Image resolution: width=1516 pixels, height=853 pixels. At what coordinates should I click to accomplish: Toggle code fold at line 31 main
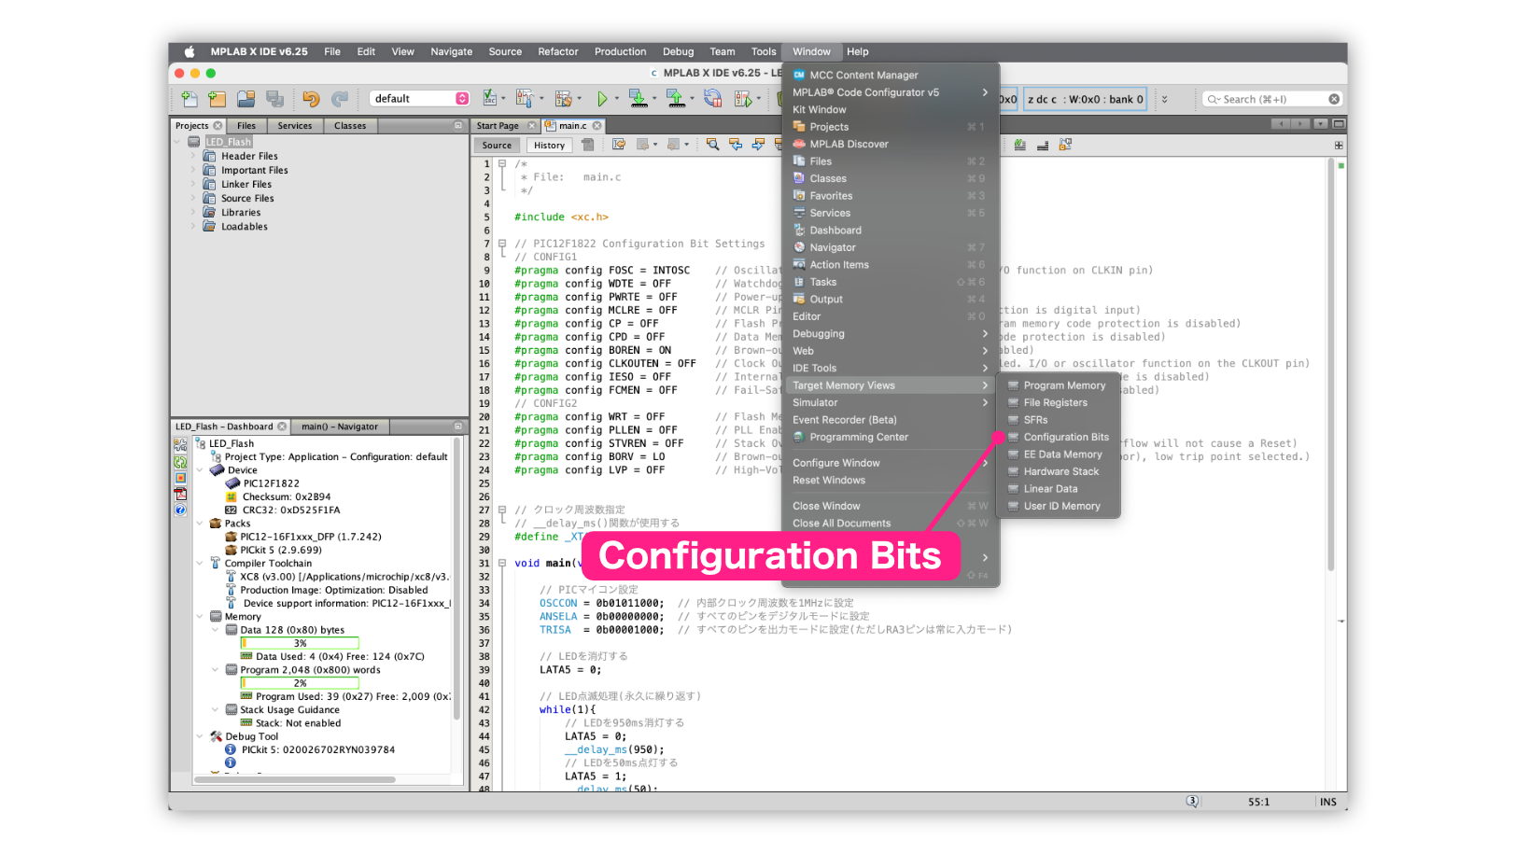click(x=502, y=564)
